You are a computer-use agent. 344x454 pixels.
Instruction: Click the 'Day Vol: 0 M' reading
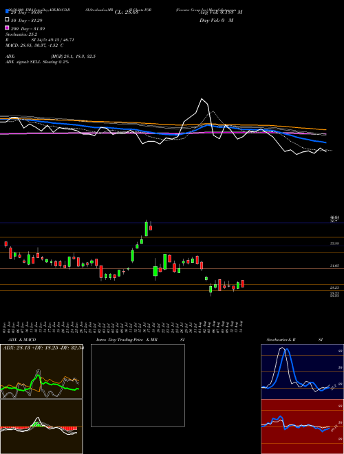click(216, 21)
